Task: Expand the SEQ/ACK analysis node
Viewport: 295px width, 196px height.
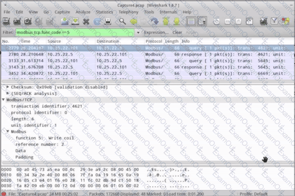Action: [8, 93]
